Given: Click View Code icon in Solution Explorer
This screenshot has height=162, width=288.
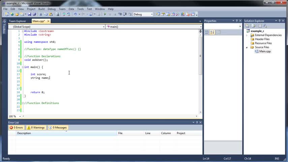Looking at the screenshot, I should point(260,26).
